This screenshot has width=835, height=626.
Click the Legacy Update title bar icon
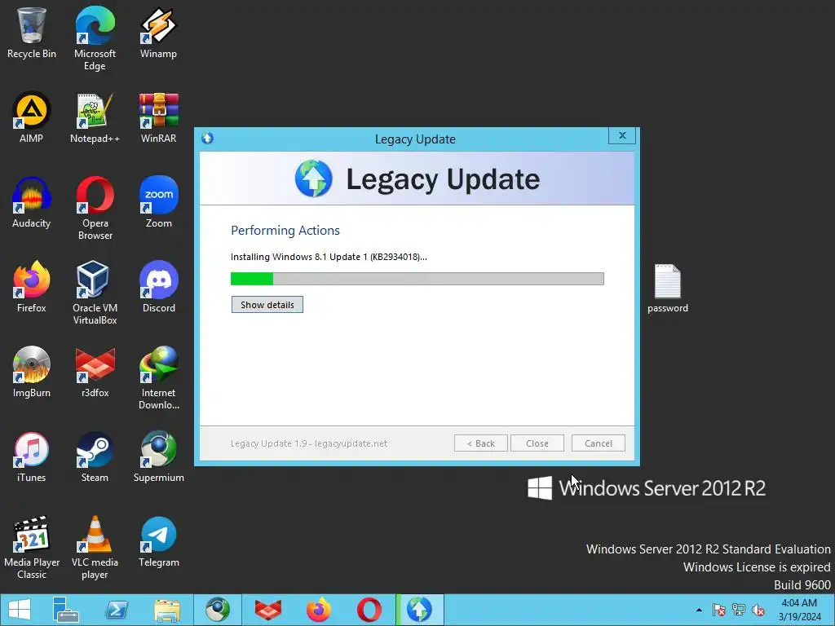[208, 139]
